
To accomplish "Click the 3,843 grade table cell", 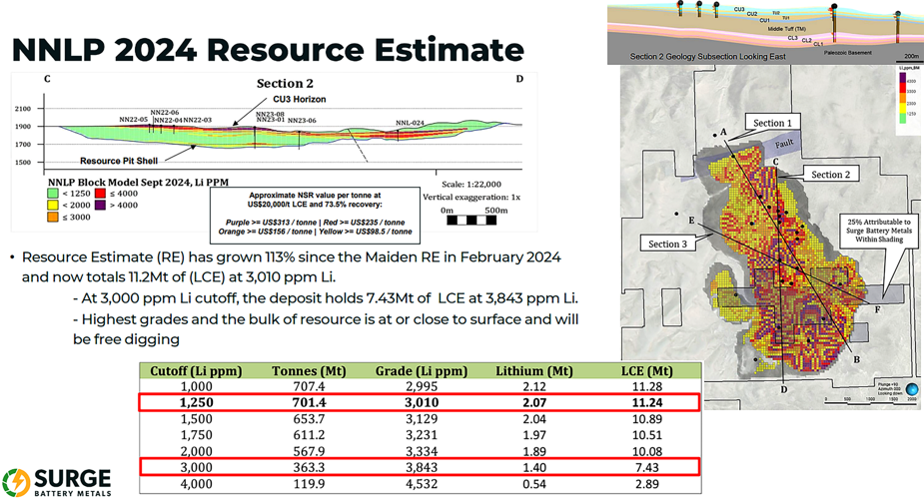I will (422, 467).
